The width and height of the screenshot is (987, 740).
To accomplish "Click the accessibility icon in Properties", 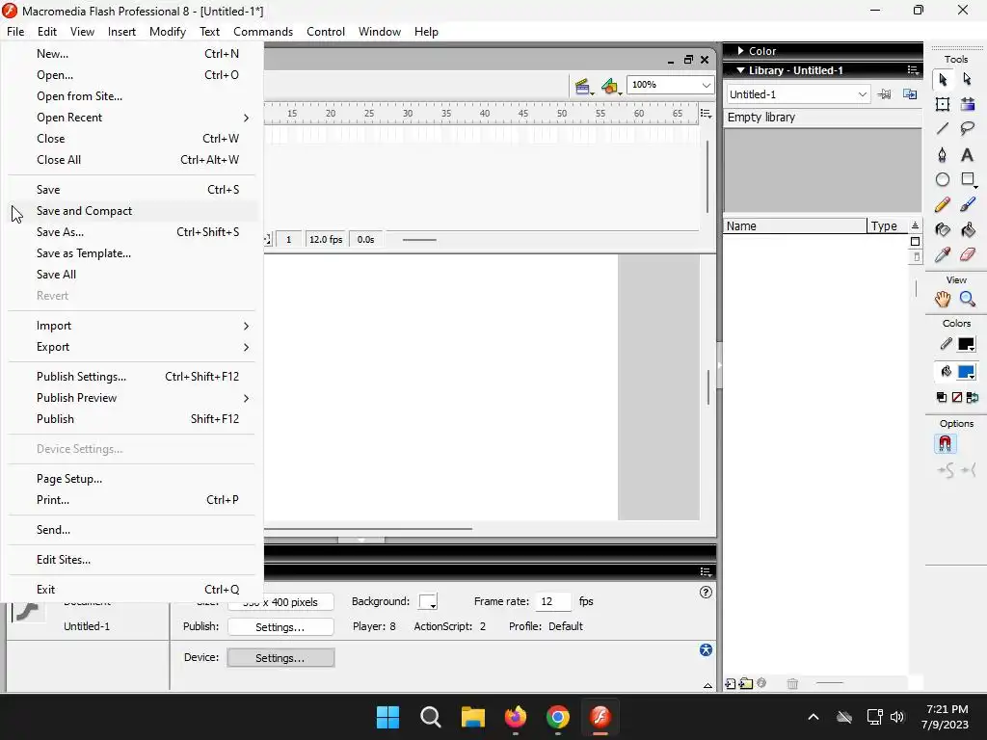I will point(706,650).
